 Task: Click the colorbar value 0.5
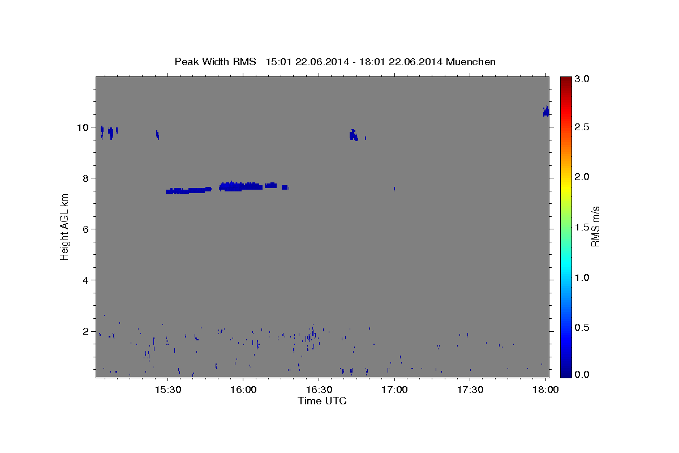coord(583,328)
